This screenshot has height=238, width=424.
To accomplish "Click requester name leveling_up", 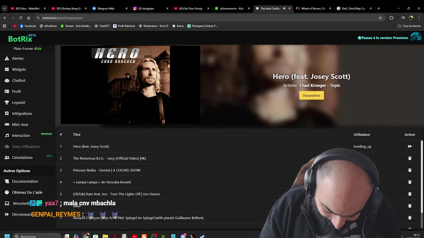I will click(362, 146).
